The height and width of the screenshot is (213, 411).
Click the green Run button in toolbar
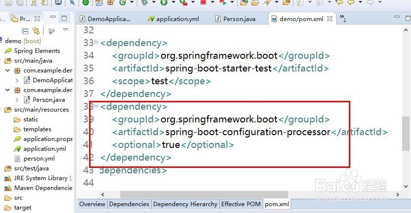click(x=164, y=2)
